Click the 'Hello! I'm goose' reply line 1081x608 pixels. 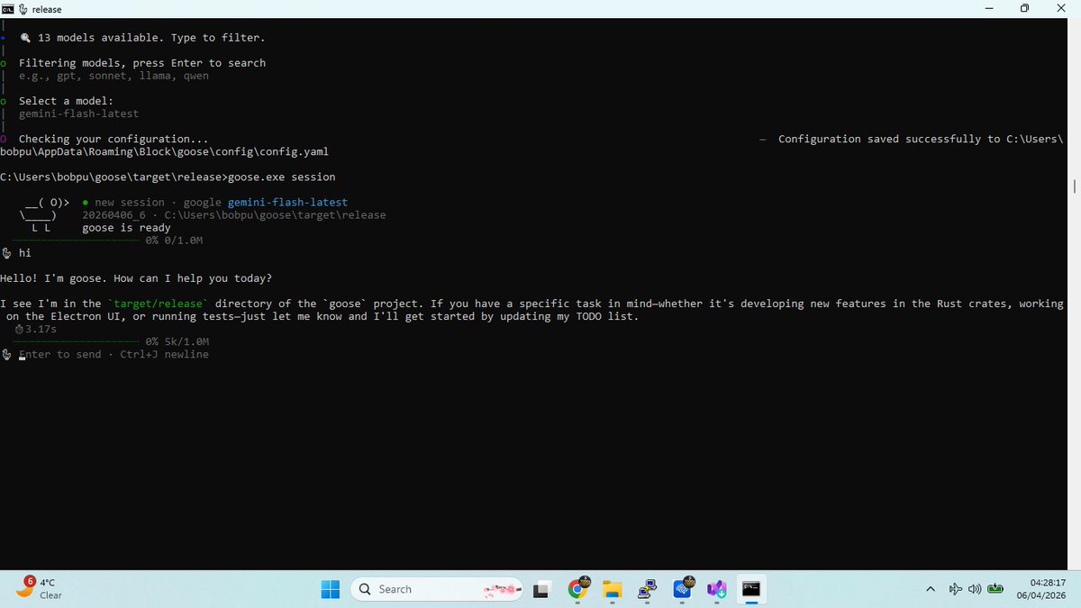(x=136, y=278)
